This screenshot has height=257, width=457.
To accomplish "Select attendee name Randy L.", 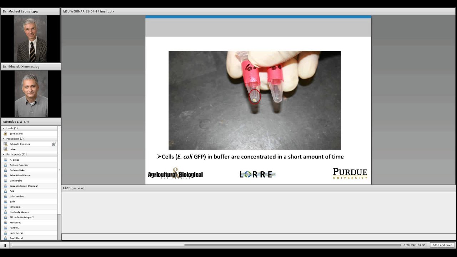I will click(x=15, y=228).
